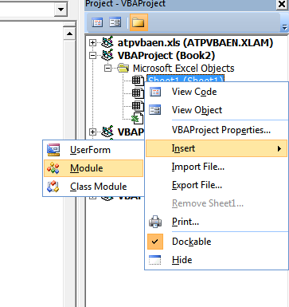This screenshot has height=307, width=289.
Task: Click the Class Module icon in the submenu
Action: [53, 187]
